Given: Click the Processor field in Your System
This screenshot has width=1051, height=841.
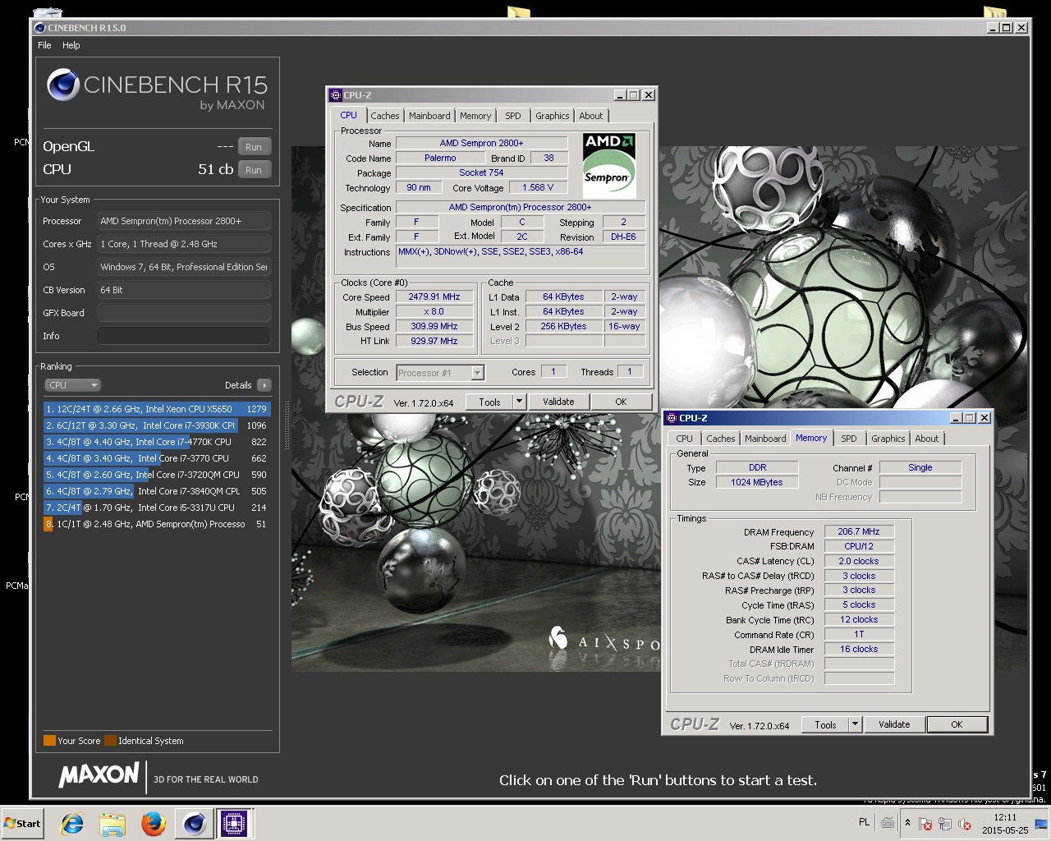Looking at the screenshot, I should [x=183, y=221].
